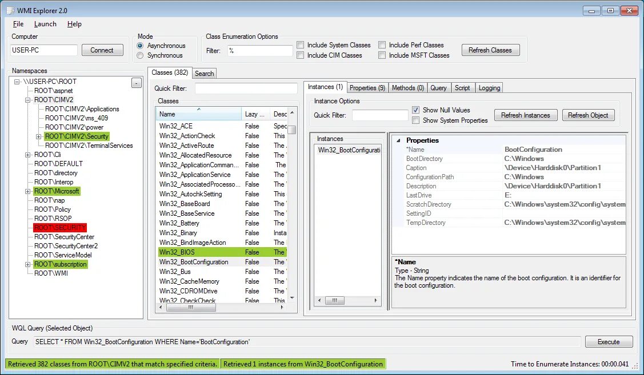Collapse the ROOT\CIMV2 namespace node
Screen dimensions: 644x375
tap(27, 100)
